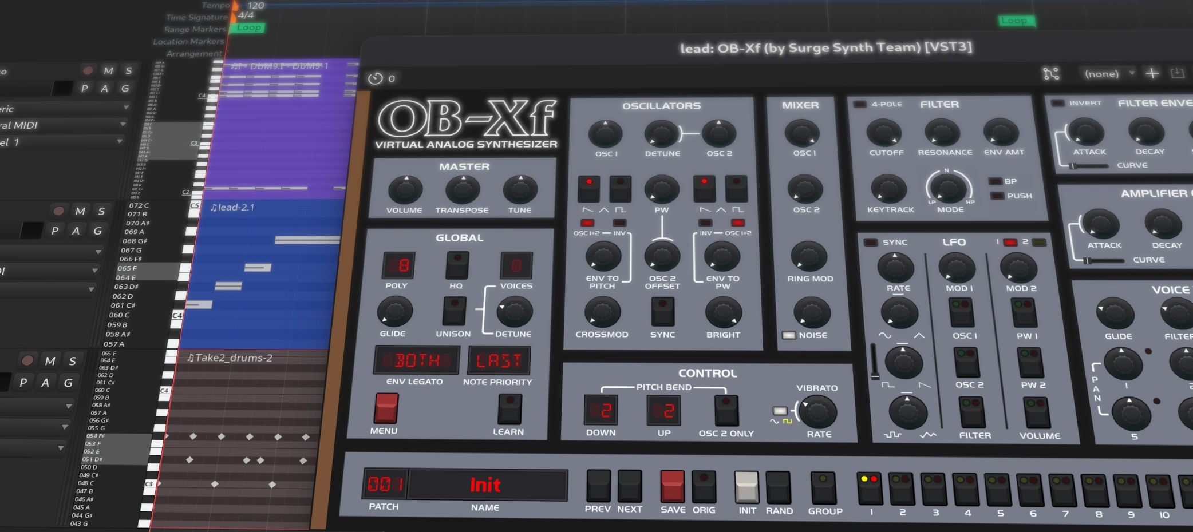The height and width of the screenshot is (532, 1193).
Task: Select the pulse waveform for OSC 1
Action: coord(620,189)
